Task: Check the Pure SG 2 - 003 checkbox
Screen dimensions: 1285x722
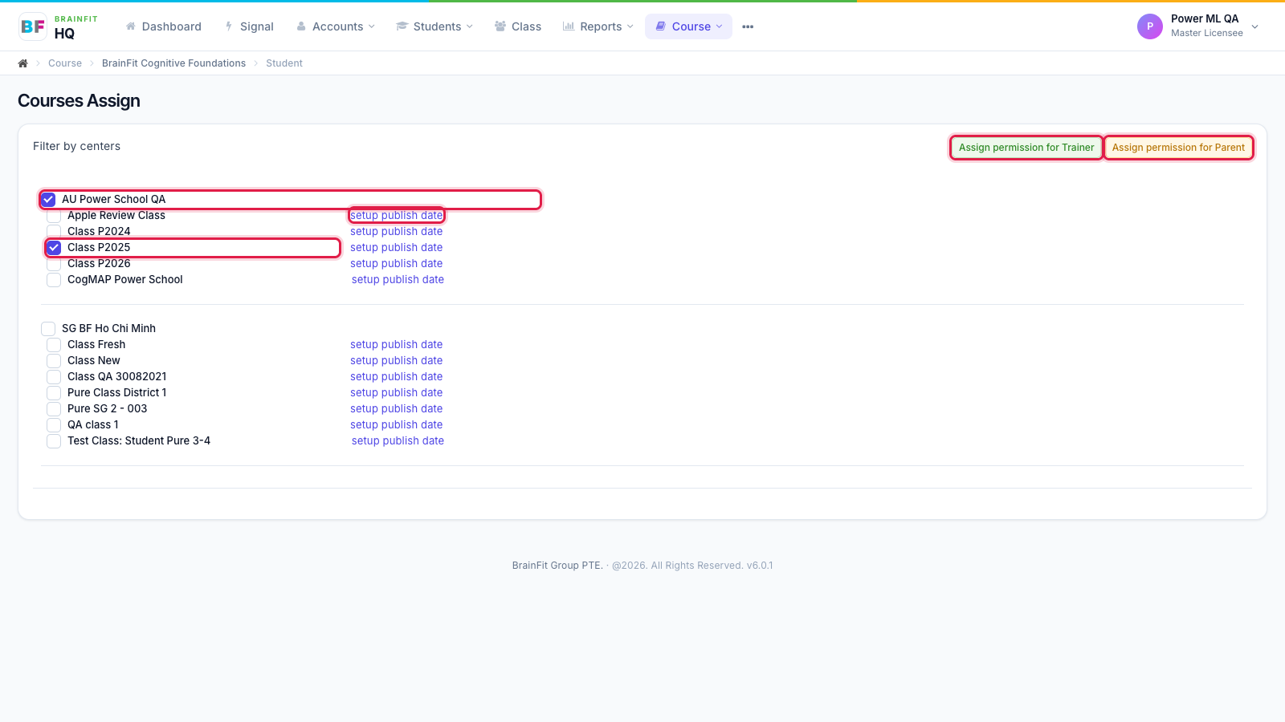Action: click(54, 409)
